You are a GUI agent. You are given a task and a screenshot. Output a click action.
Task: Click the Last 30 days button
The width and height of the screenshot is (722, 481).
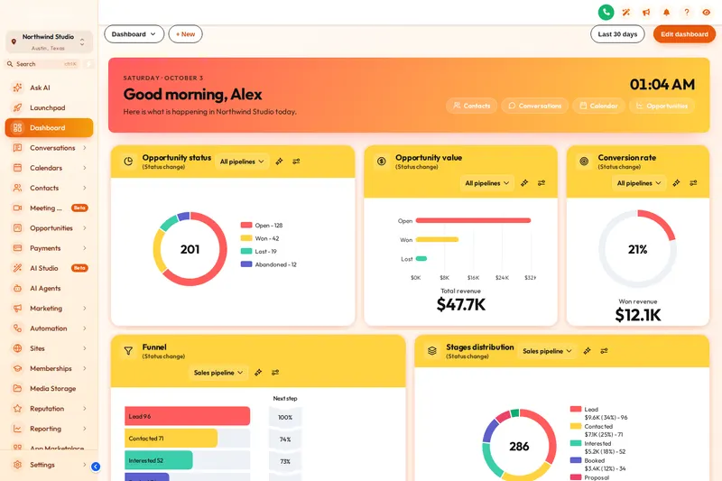click(617, 34)
